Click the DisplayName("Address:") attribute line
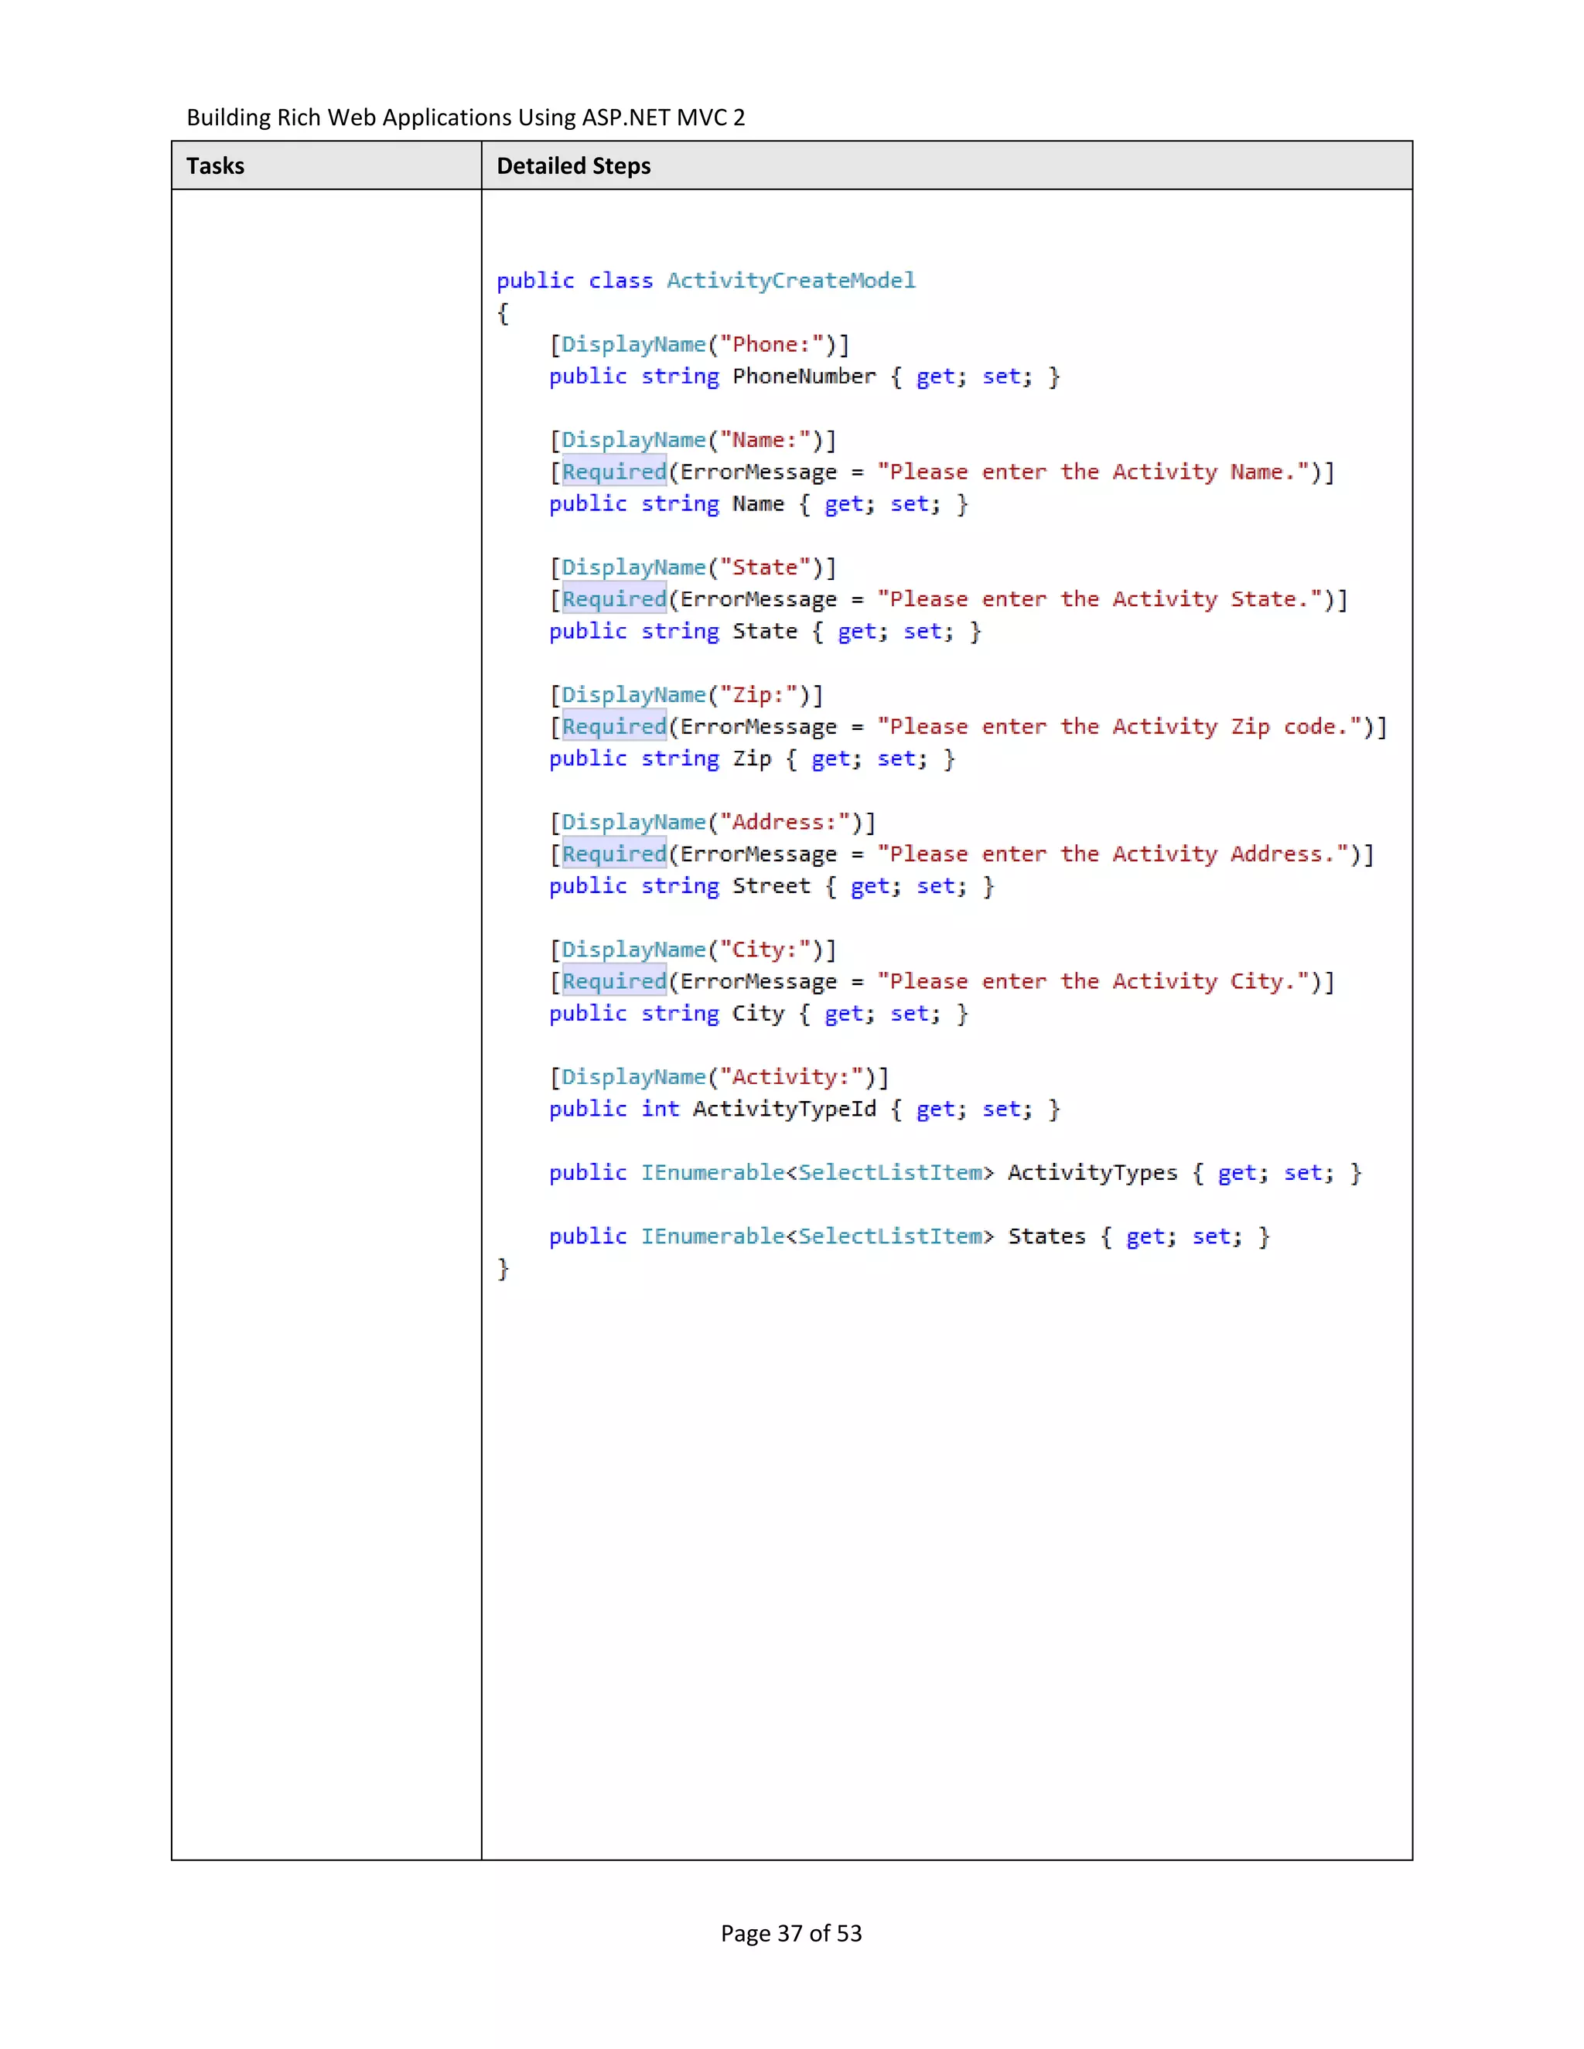Viewport: 1584px width, 2049px height. tap(712, 823)
